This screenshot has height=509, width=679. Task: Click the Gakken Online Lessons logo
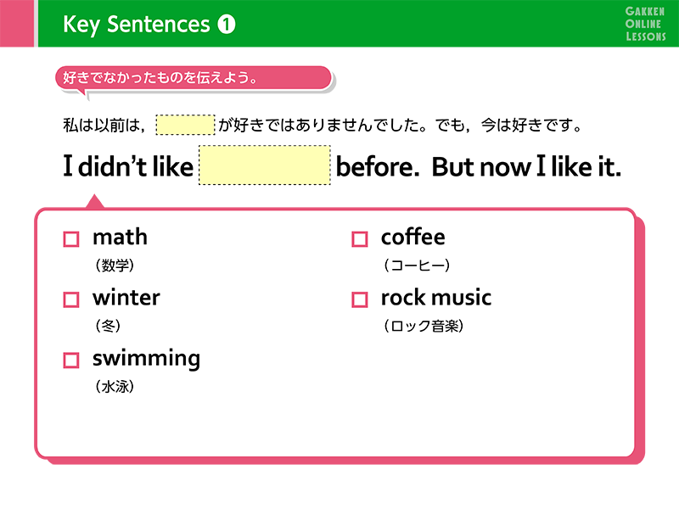click(645, 24)
